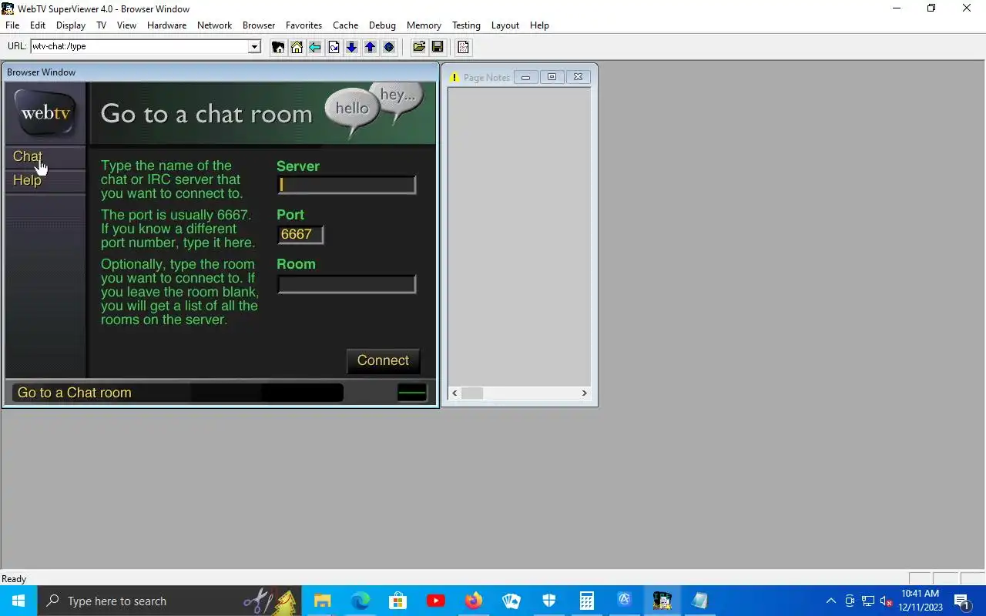
Task: Open the Cache menu
Action: click(x=345, y=25)
